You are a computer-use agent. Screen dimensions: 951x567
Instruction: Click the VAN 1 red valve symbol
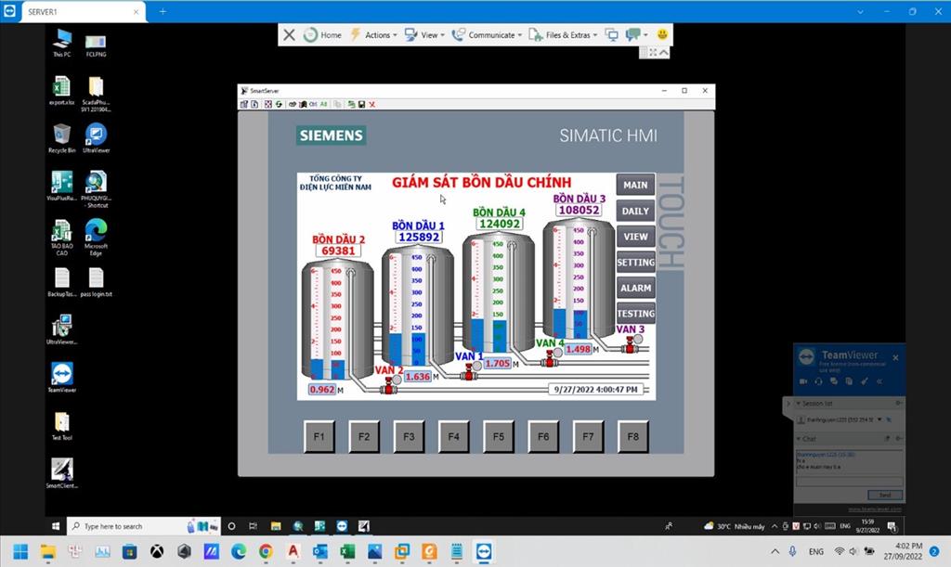468,371
